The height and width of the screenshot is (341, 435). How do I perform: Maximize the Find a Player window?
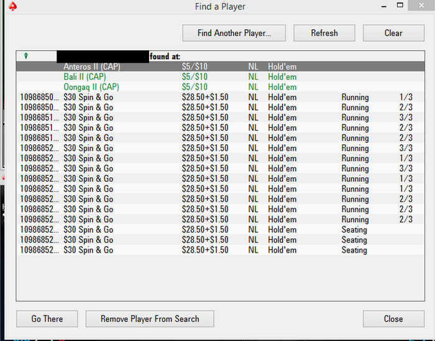click(400, 5)
